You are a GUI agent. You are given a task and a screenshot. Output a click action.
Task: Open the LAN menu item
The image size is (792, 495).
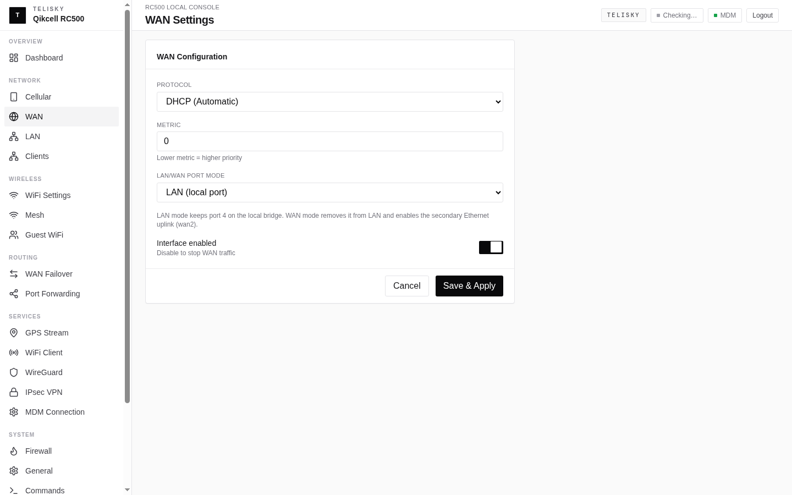[62, 136]
